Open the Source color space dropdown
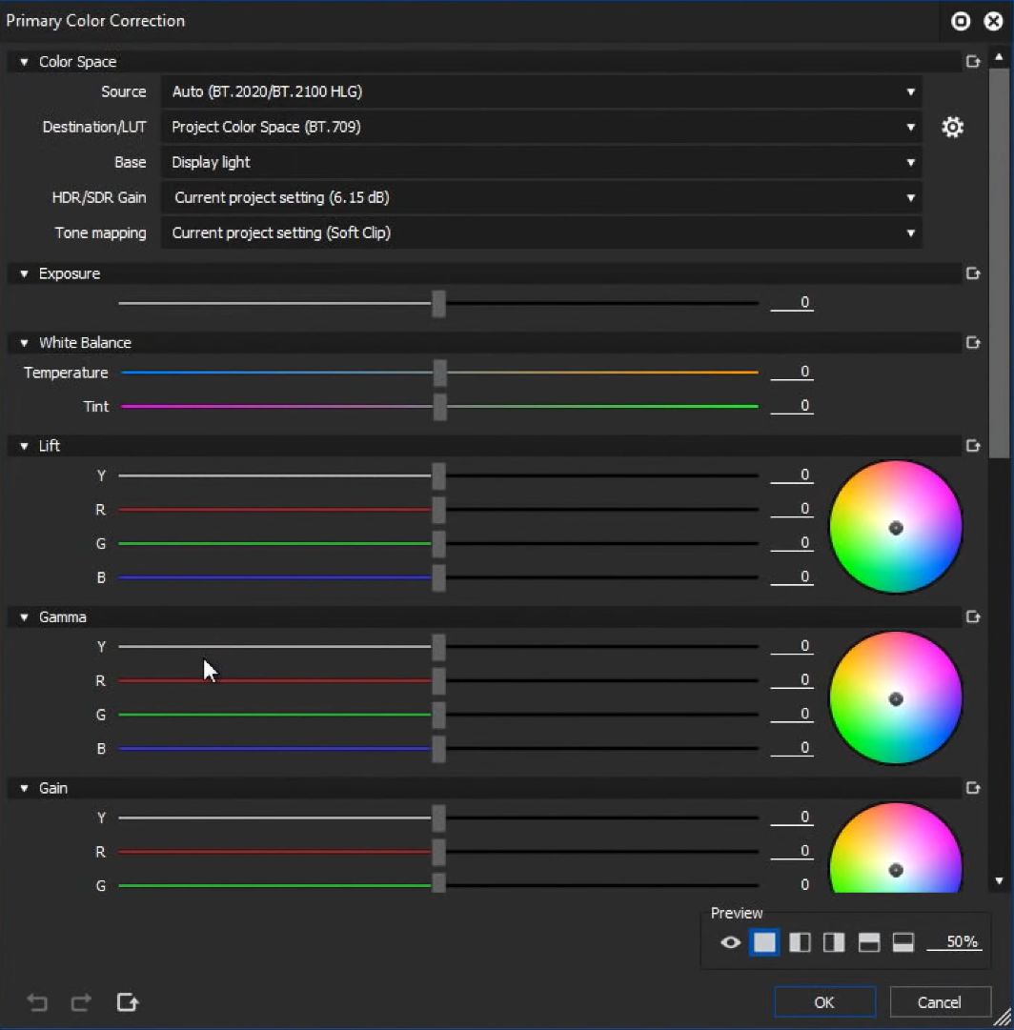This screenshot has height=1030, width=1014. (x=540, y=92)
